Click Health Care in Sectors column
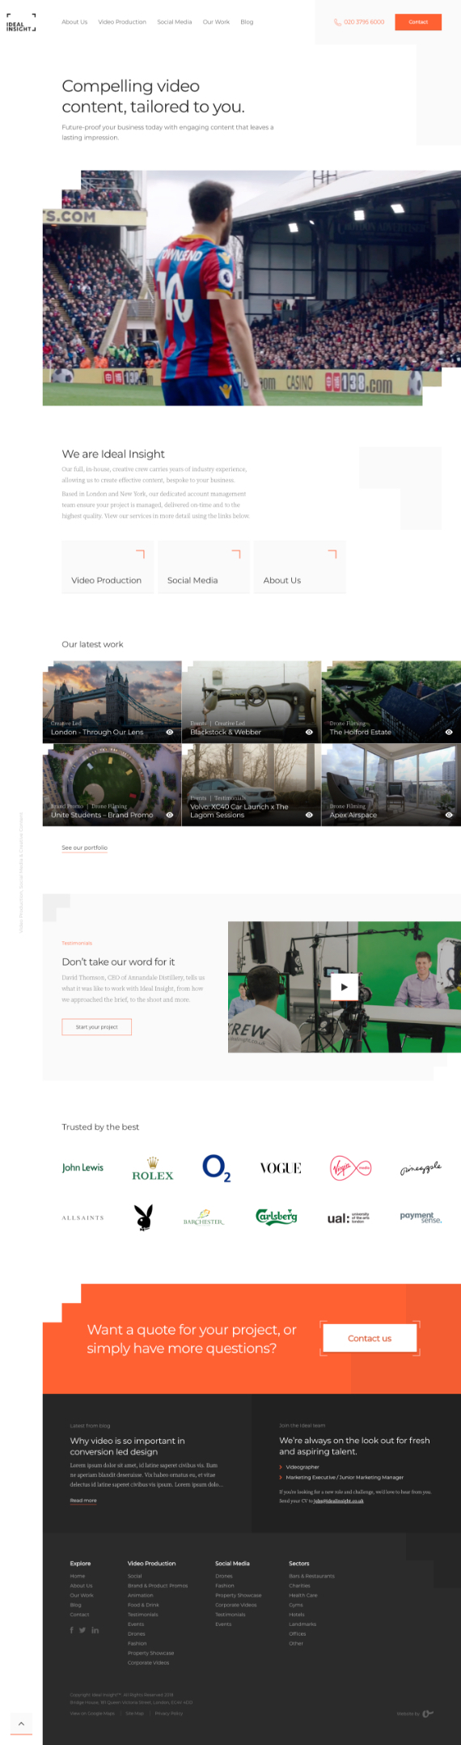The image size is (461, 1745). click(303, 1594)
